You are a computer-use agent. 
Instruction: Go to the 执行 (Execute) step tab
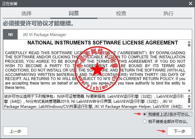tap(168, 13)
